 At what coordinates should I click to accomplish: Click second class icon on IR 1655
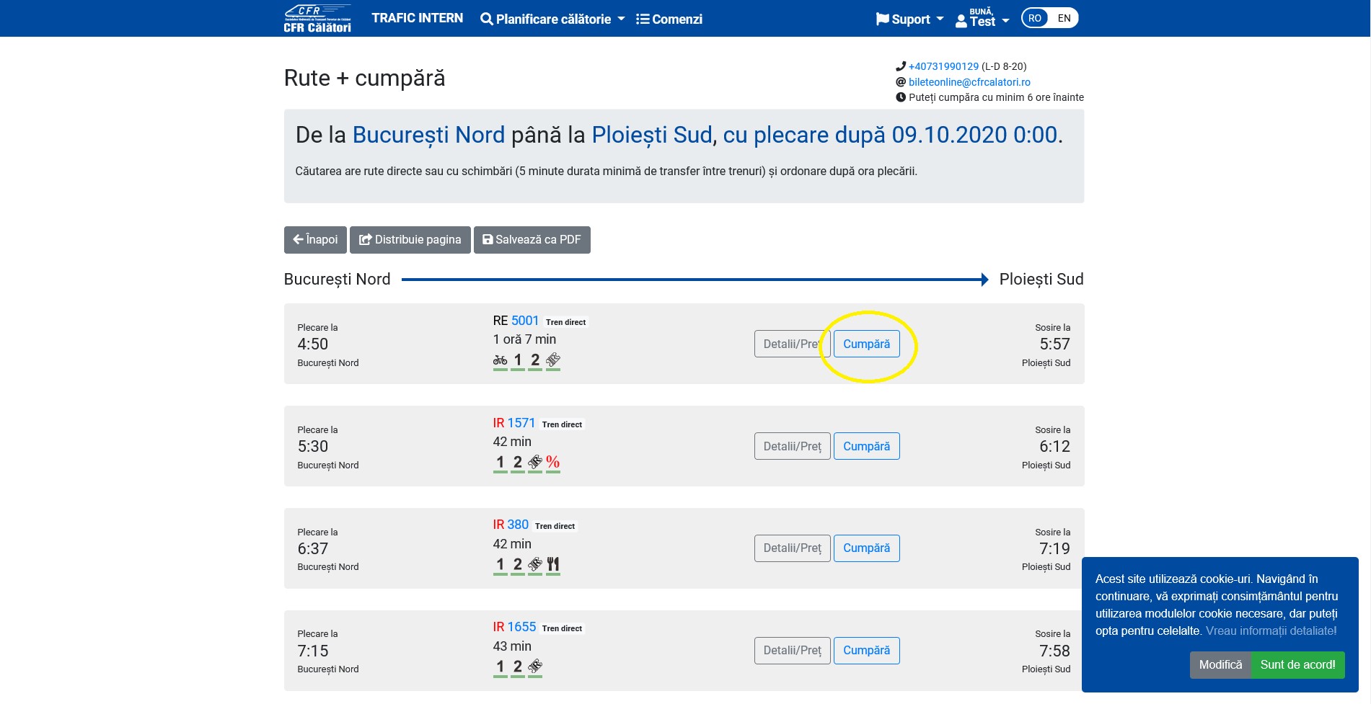[x=518, y=667]
